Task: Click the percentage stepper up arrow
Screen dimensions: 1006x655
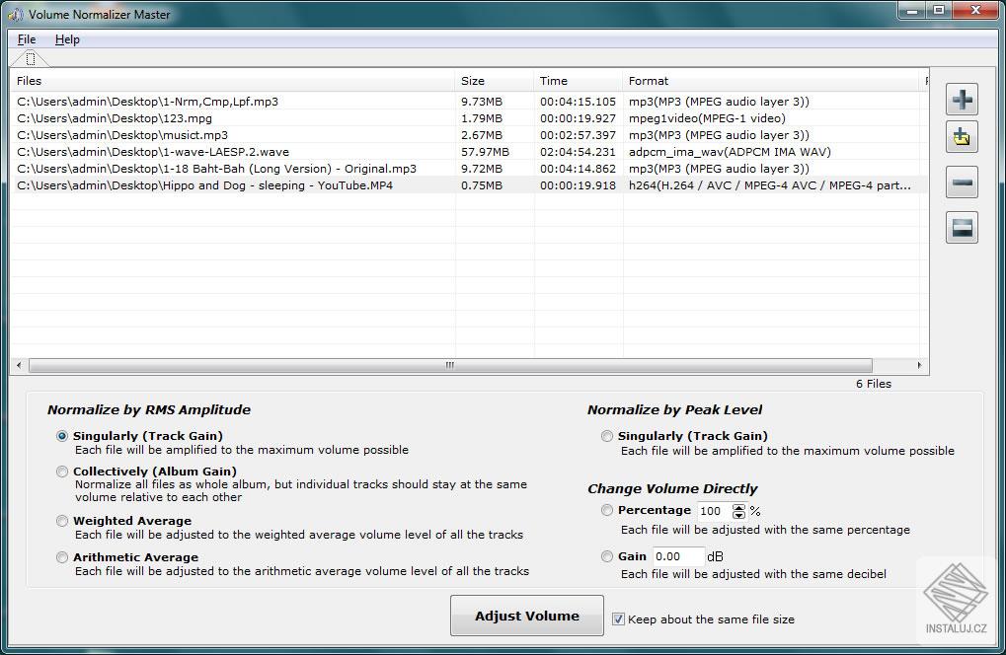Action: [x=737, y=506]
